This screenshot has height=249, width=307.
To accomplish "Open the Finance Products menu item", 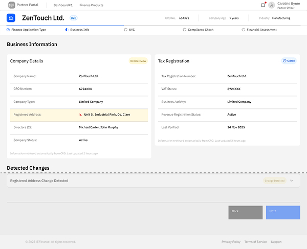I will (x=92, y=5).
